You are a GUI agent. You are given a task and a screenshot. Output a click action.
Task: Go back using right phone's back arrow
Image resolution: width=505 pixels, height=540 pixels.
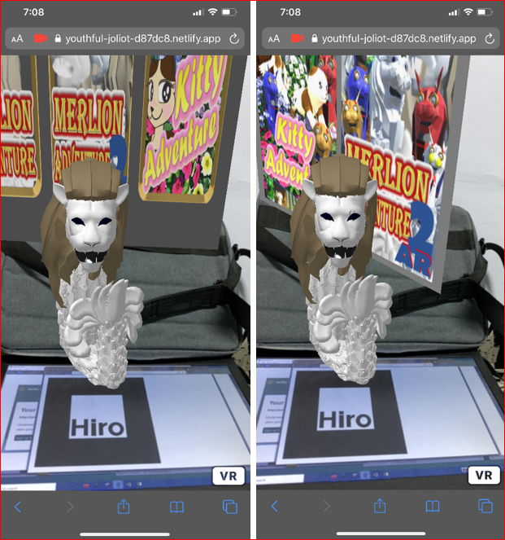[274, 507]
